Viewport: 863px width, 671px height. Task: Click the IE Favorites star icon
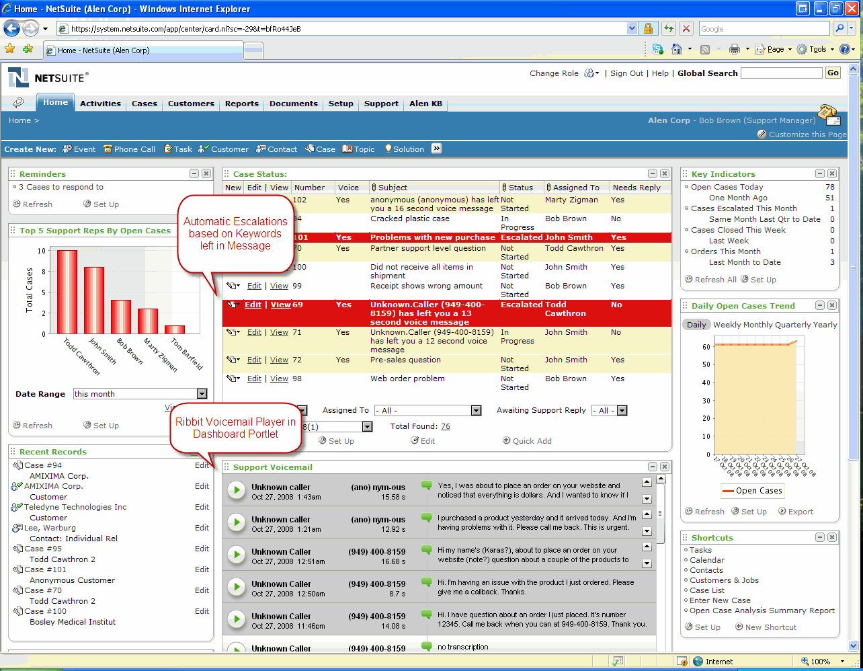point(9,49)
